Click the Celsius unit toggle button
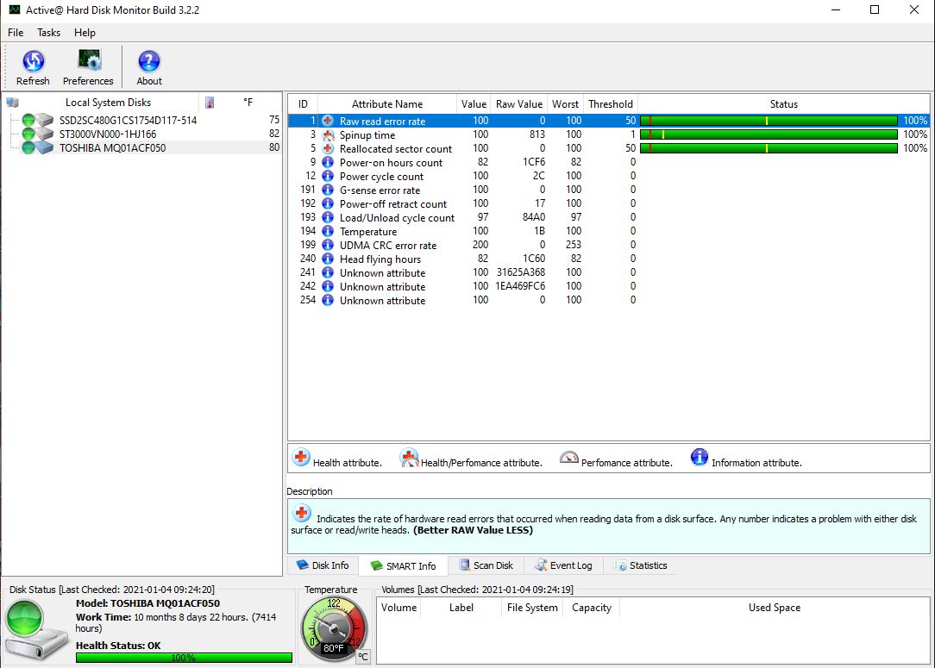 [x=363, y=657]
